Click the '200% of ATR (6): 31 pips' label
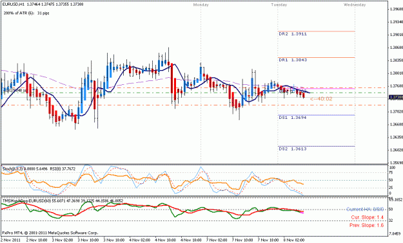The image size is (403, 243). 26,13
